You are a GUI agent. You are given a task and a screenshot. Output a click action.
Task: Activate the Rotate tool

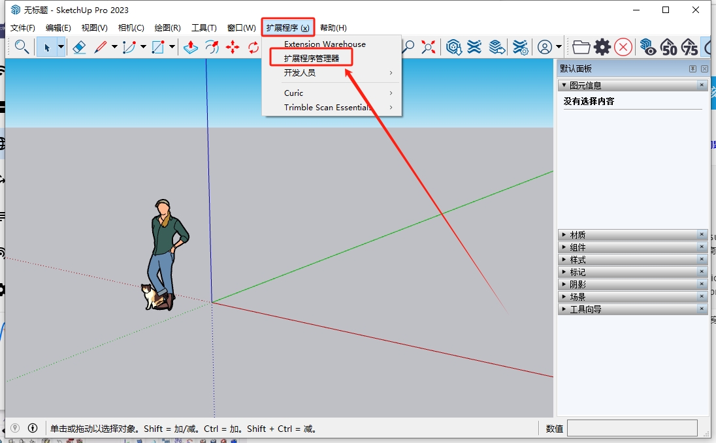pos(253,47)
